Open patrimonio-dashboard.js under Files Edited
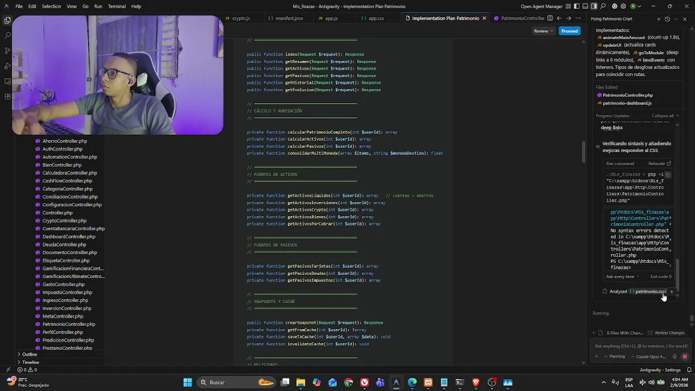The width and height of the screenshot is (695, 391). click(627, 103)
